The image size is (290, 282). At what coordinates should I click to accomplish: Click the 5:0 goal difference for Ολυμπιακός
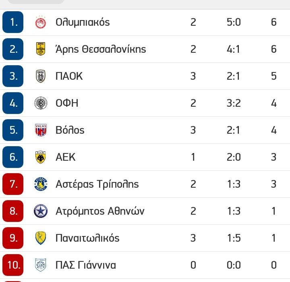point(234,22)
